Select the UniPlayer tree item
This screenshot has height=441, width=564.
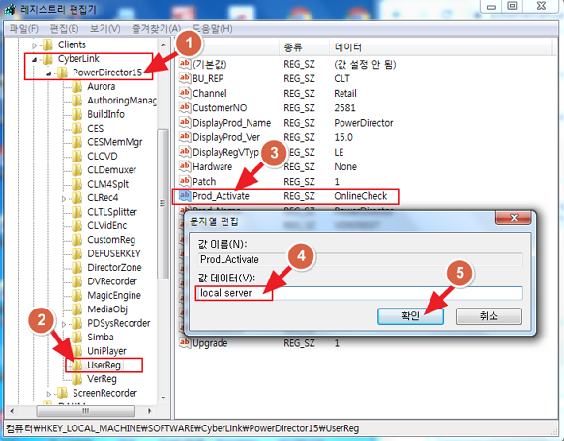point(106,351)
